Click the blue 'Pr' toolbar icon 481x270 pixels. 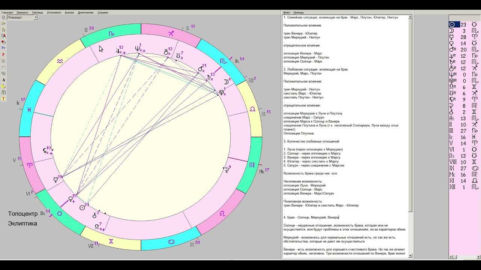(x=3, y=48)
